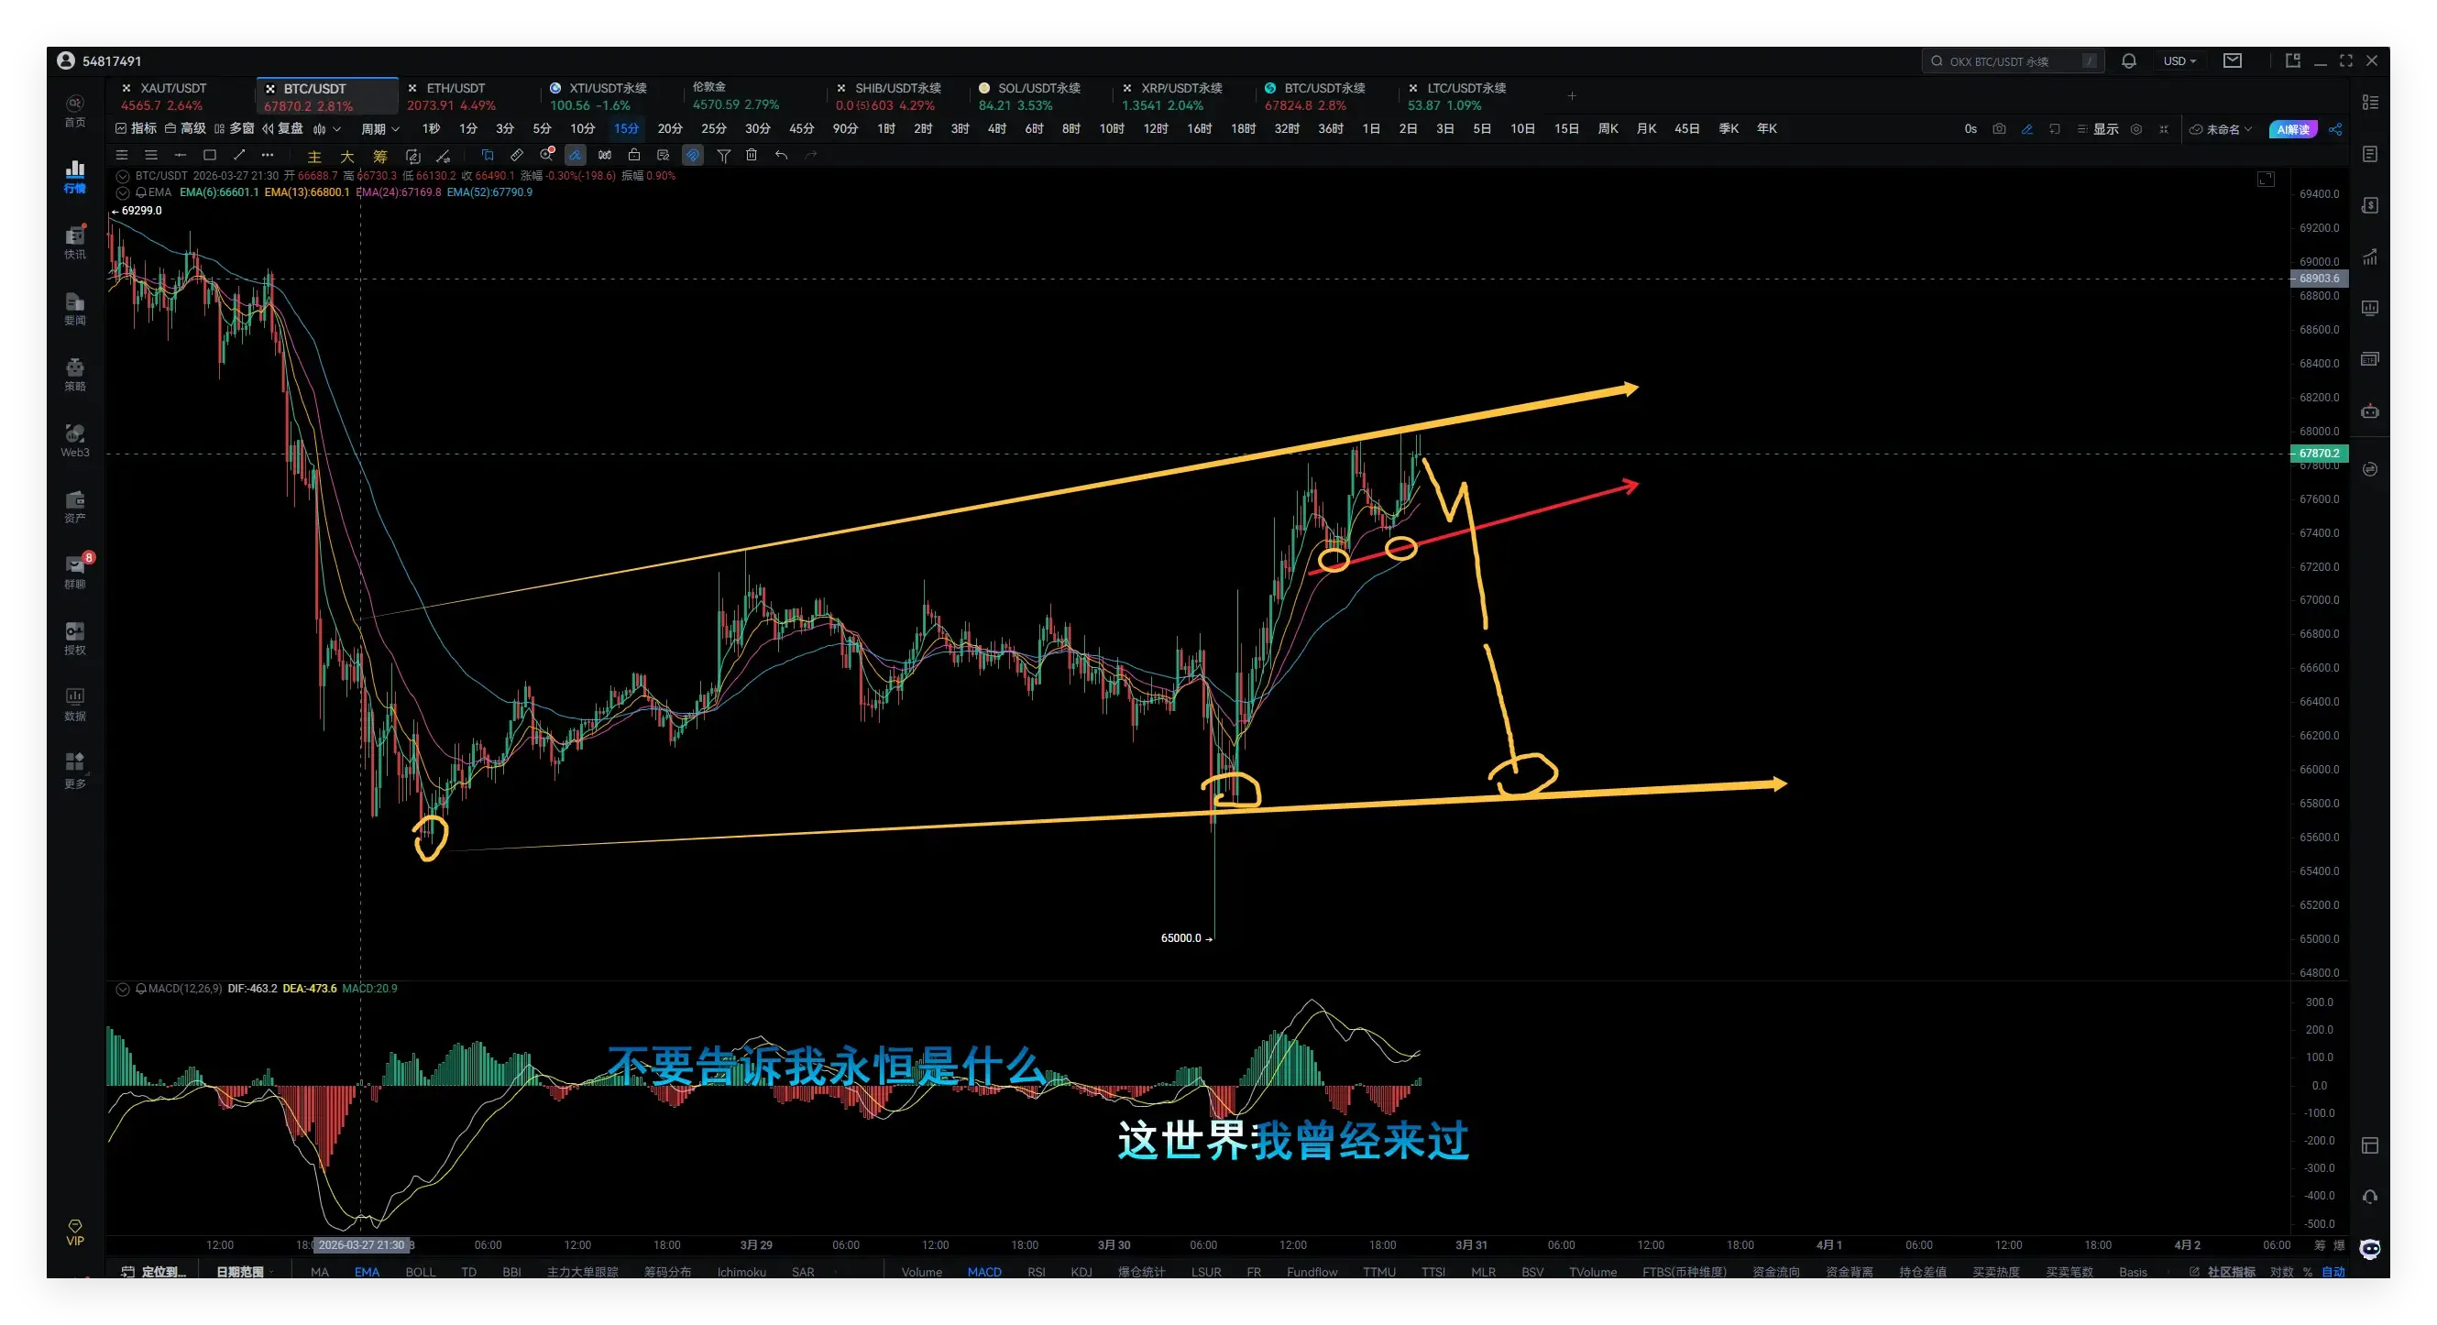Expand the 周期 period dropdown

[x=379, y=128]
